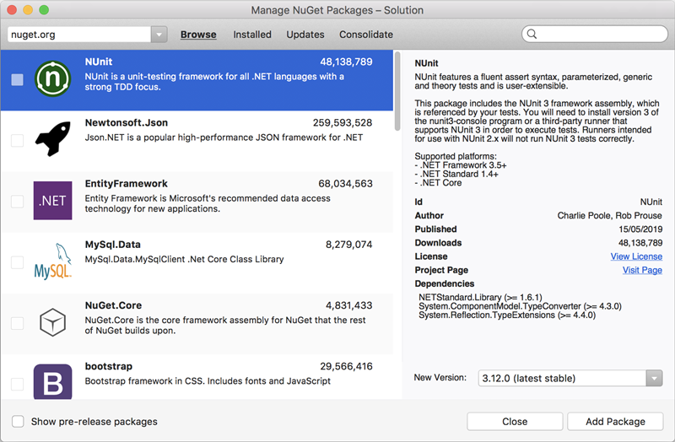
Task: Click the MySql.Data dolphin logo icon
Action: [x=52, y=261]
